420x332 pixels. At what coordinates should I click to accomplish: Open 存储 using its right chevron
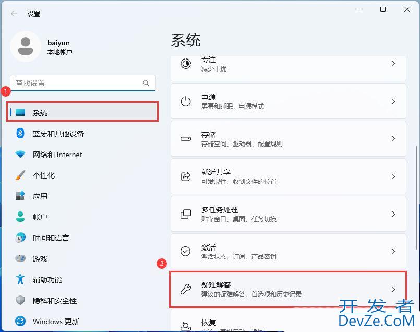(393, 139)
